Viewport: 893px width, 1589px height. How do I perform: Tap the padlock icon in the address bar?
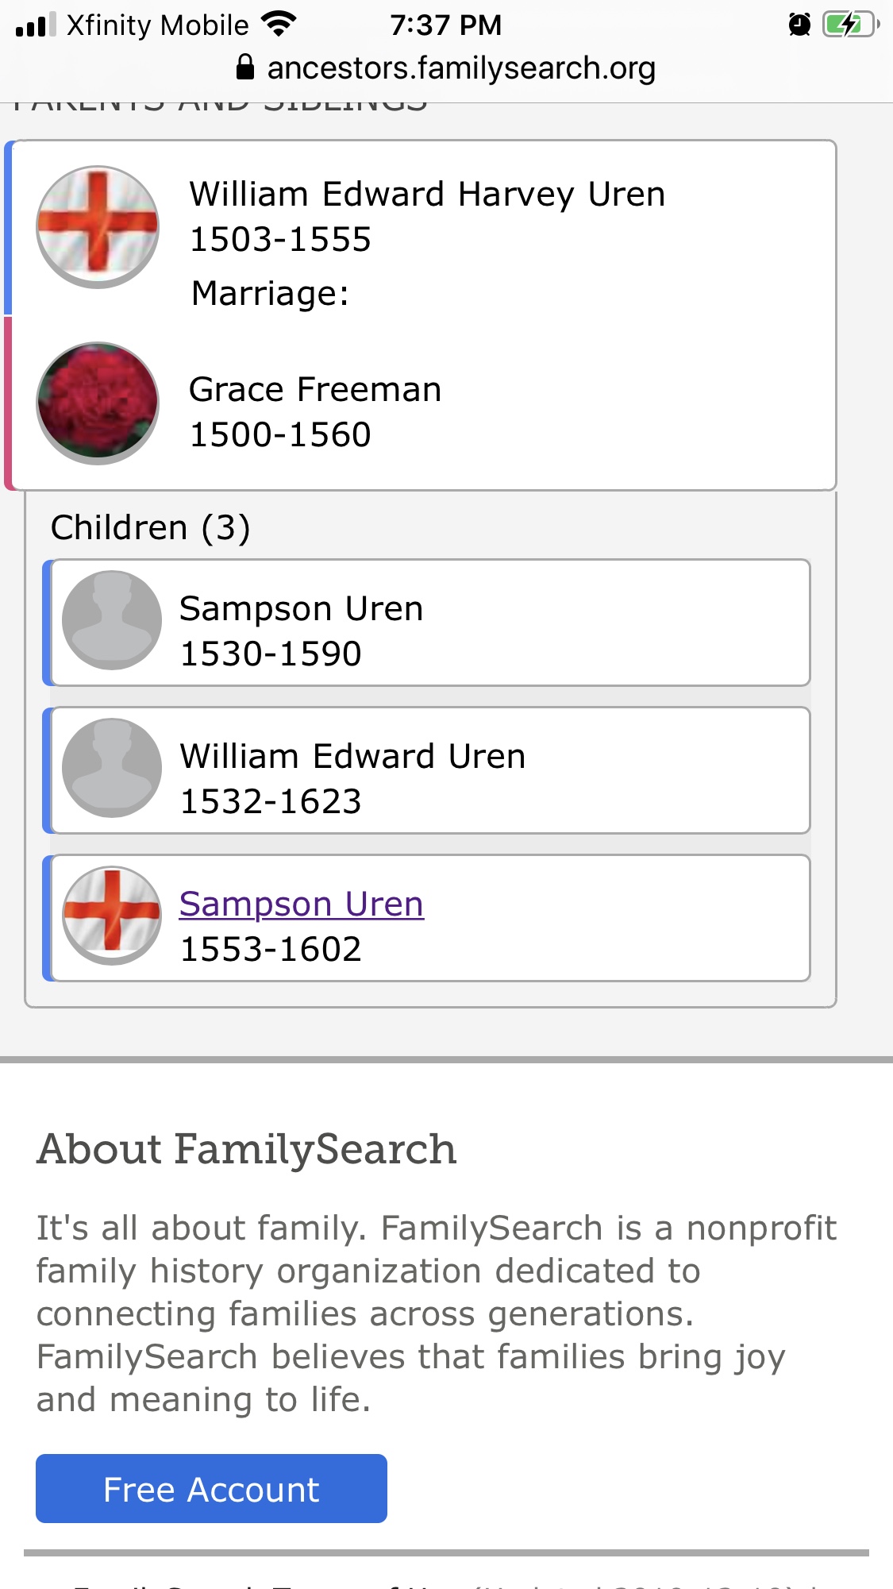pyautogui.click(x=245, y=67)
